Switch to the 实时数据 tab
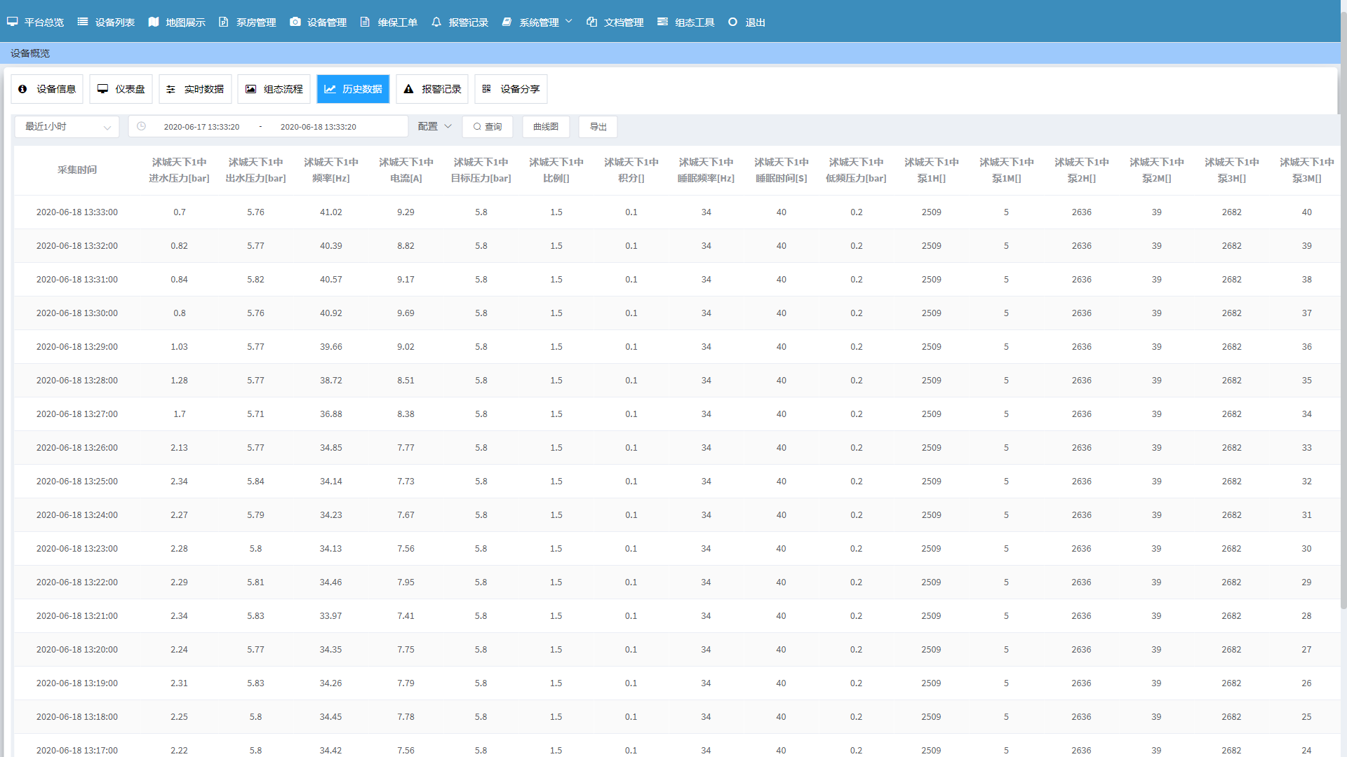The width and height of the screenshot is (1347, 757). tap(195, 89)
